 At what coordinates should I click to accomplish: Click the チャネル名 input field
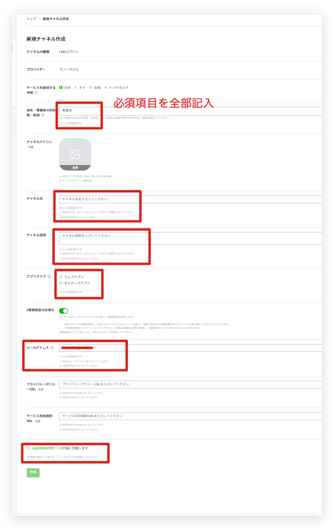coord(190,199)
